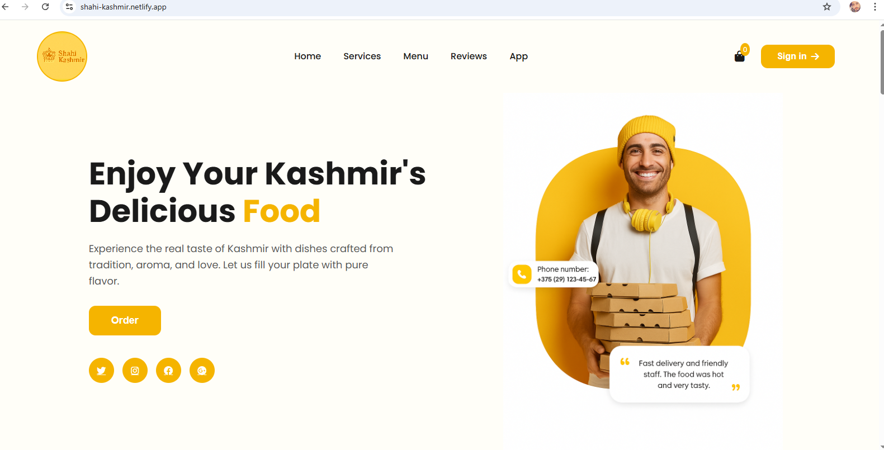Screen dimensions: 884x450
Task: Click the yellow phone call icon
Action: coord(522,274)
